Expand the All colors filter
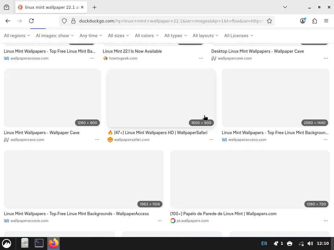 pos(147,35)
